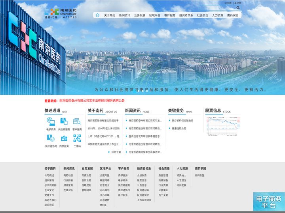Open footer link 业绩报告
The height and width of the screenshot is (213, 285).
click(x=142, y=175)
